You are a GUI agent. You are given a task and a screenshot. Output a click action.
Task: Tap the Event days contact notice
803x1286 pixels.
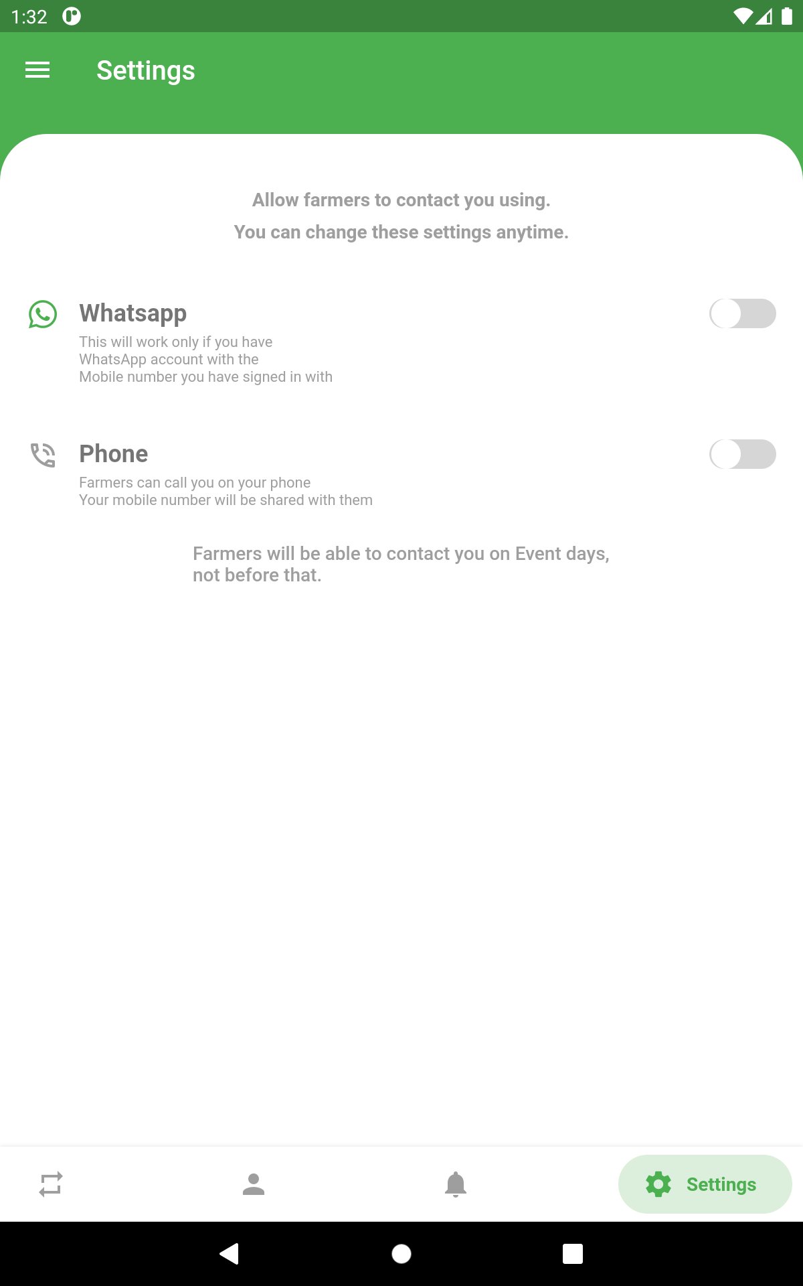click(x=401, y=564)
